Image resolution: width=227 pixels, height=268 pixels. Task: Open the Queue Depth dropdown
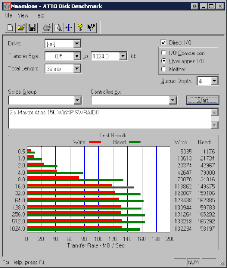tap(214, 81)
